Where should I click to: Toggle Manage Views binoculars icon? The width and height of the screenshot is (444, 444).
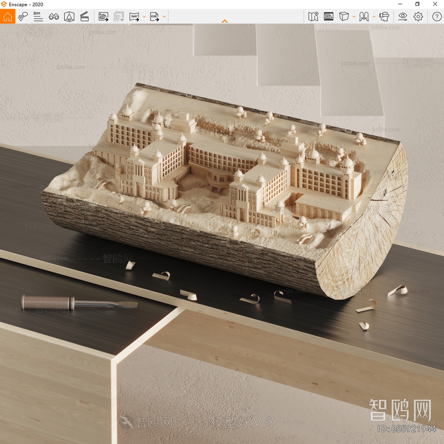tap(54, 17)
